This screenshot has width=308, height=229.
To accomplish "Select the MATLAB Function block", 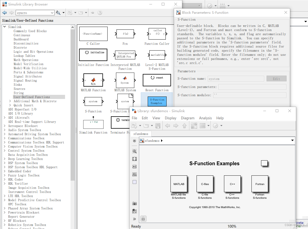I will pos(93,80).
